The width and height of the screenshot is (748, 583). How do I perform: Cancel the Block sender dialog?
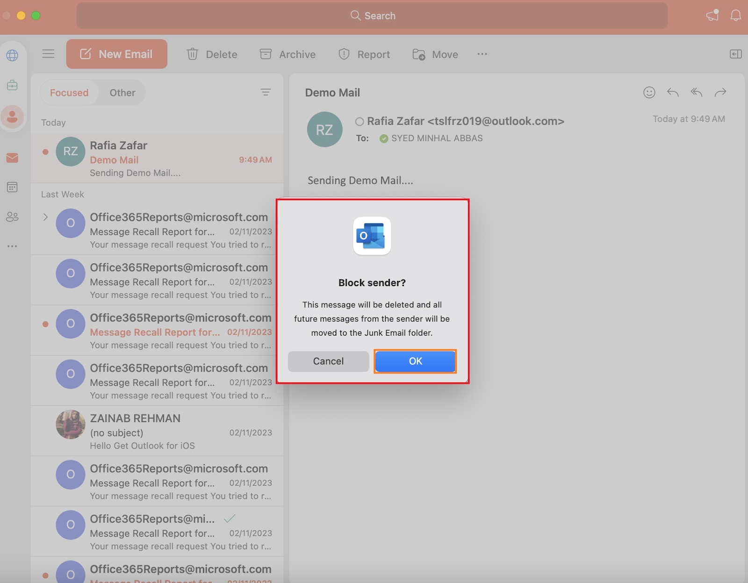[328, 361]
